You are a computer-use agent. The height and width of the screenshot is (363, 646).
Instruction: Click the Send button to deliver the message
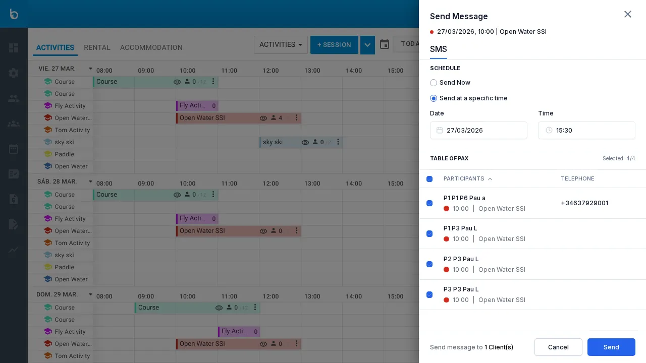coord(611,347)
